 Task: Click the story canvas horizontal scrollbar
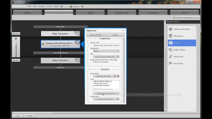pyautogui.click(x=88, y=112)
